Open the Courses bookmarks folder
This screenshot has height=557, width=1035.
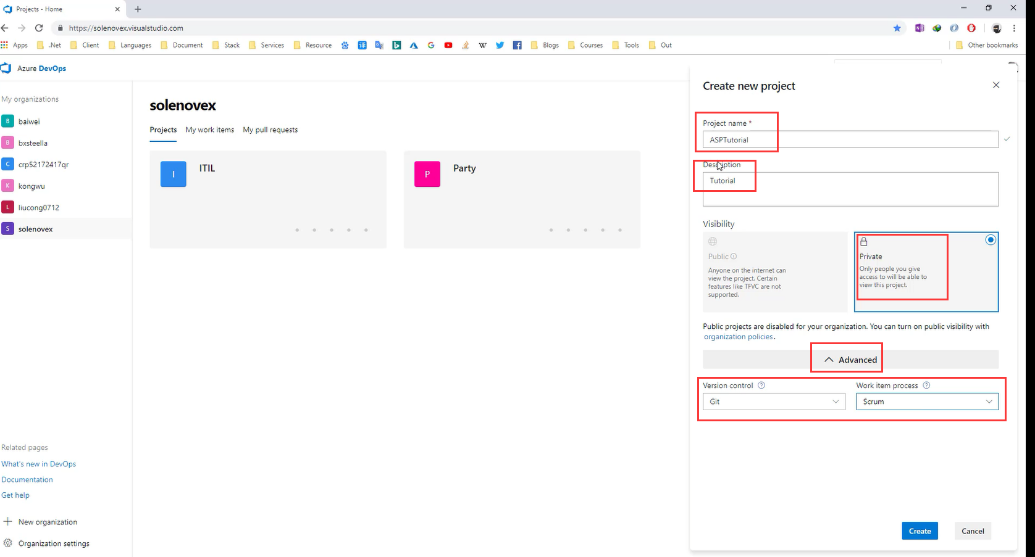pos(585,45)
